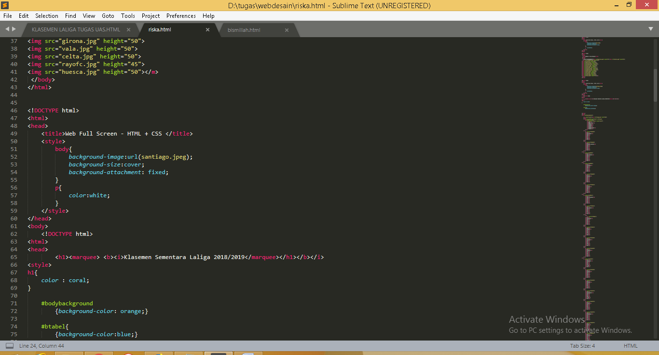
Task: Open the File menu
Action: [8, 16]
